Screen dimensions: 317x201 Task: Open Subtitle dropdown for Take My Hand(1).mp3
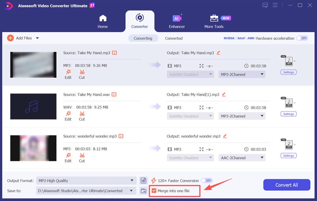click(x=190, y=116)
